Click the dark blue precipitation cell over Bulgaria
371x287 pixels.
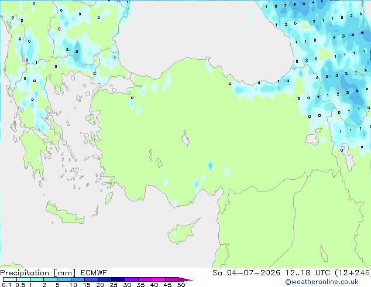coord(77,50)
